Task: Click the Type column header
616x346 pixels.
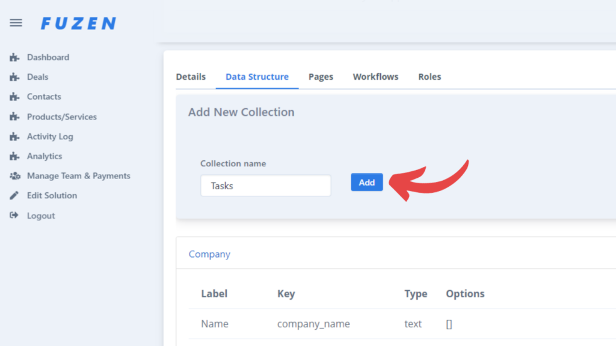Action: (x=416, y=294)
